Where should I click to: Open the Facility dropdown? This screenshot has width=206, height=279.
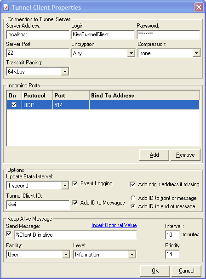pyautogui.click(x=66, y=255)
